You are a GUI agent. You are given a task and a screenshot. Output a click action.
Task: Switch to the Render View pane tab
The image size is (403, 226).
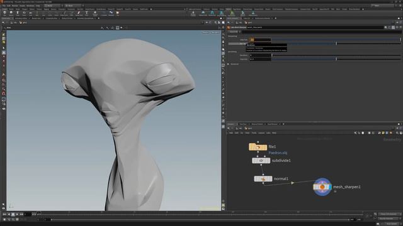37,18
